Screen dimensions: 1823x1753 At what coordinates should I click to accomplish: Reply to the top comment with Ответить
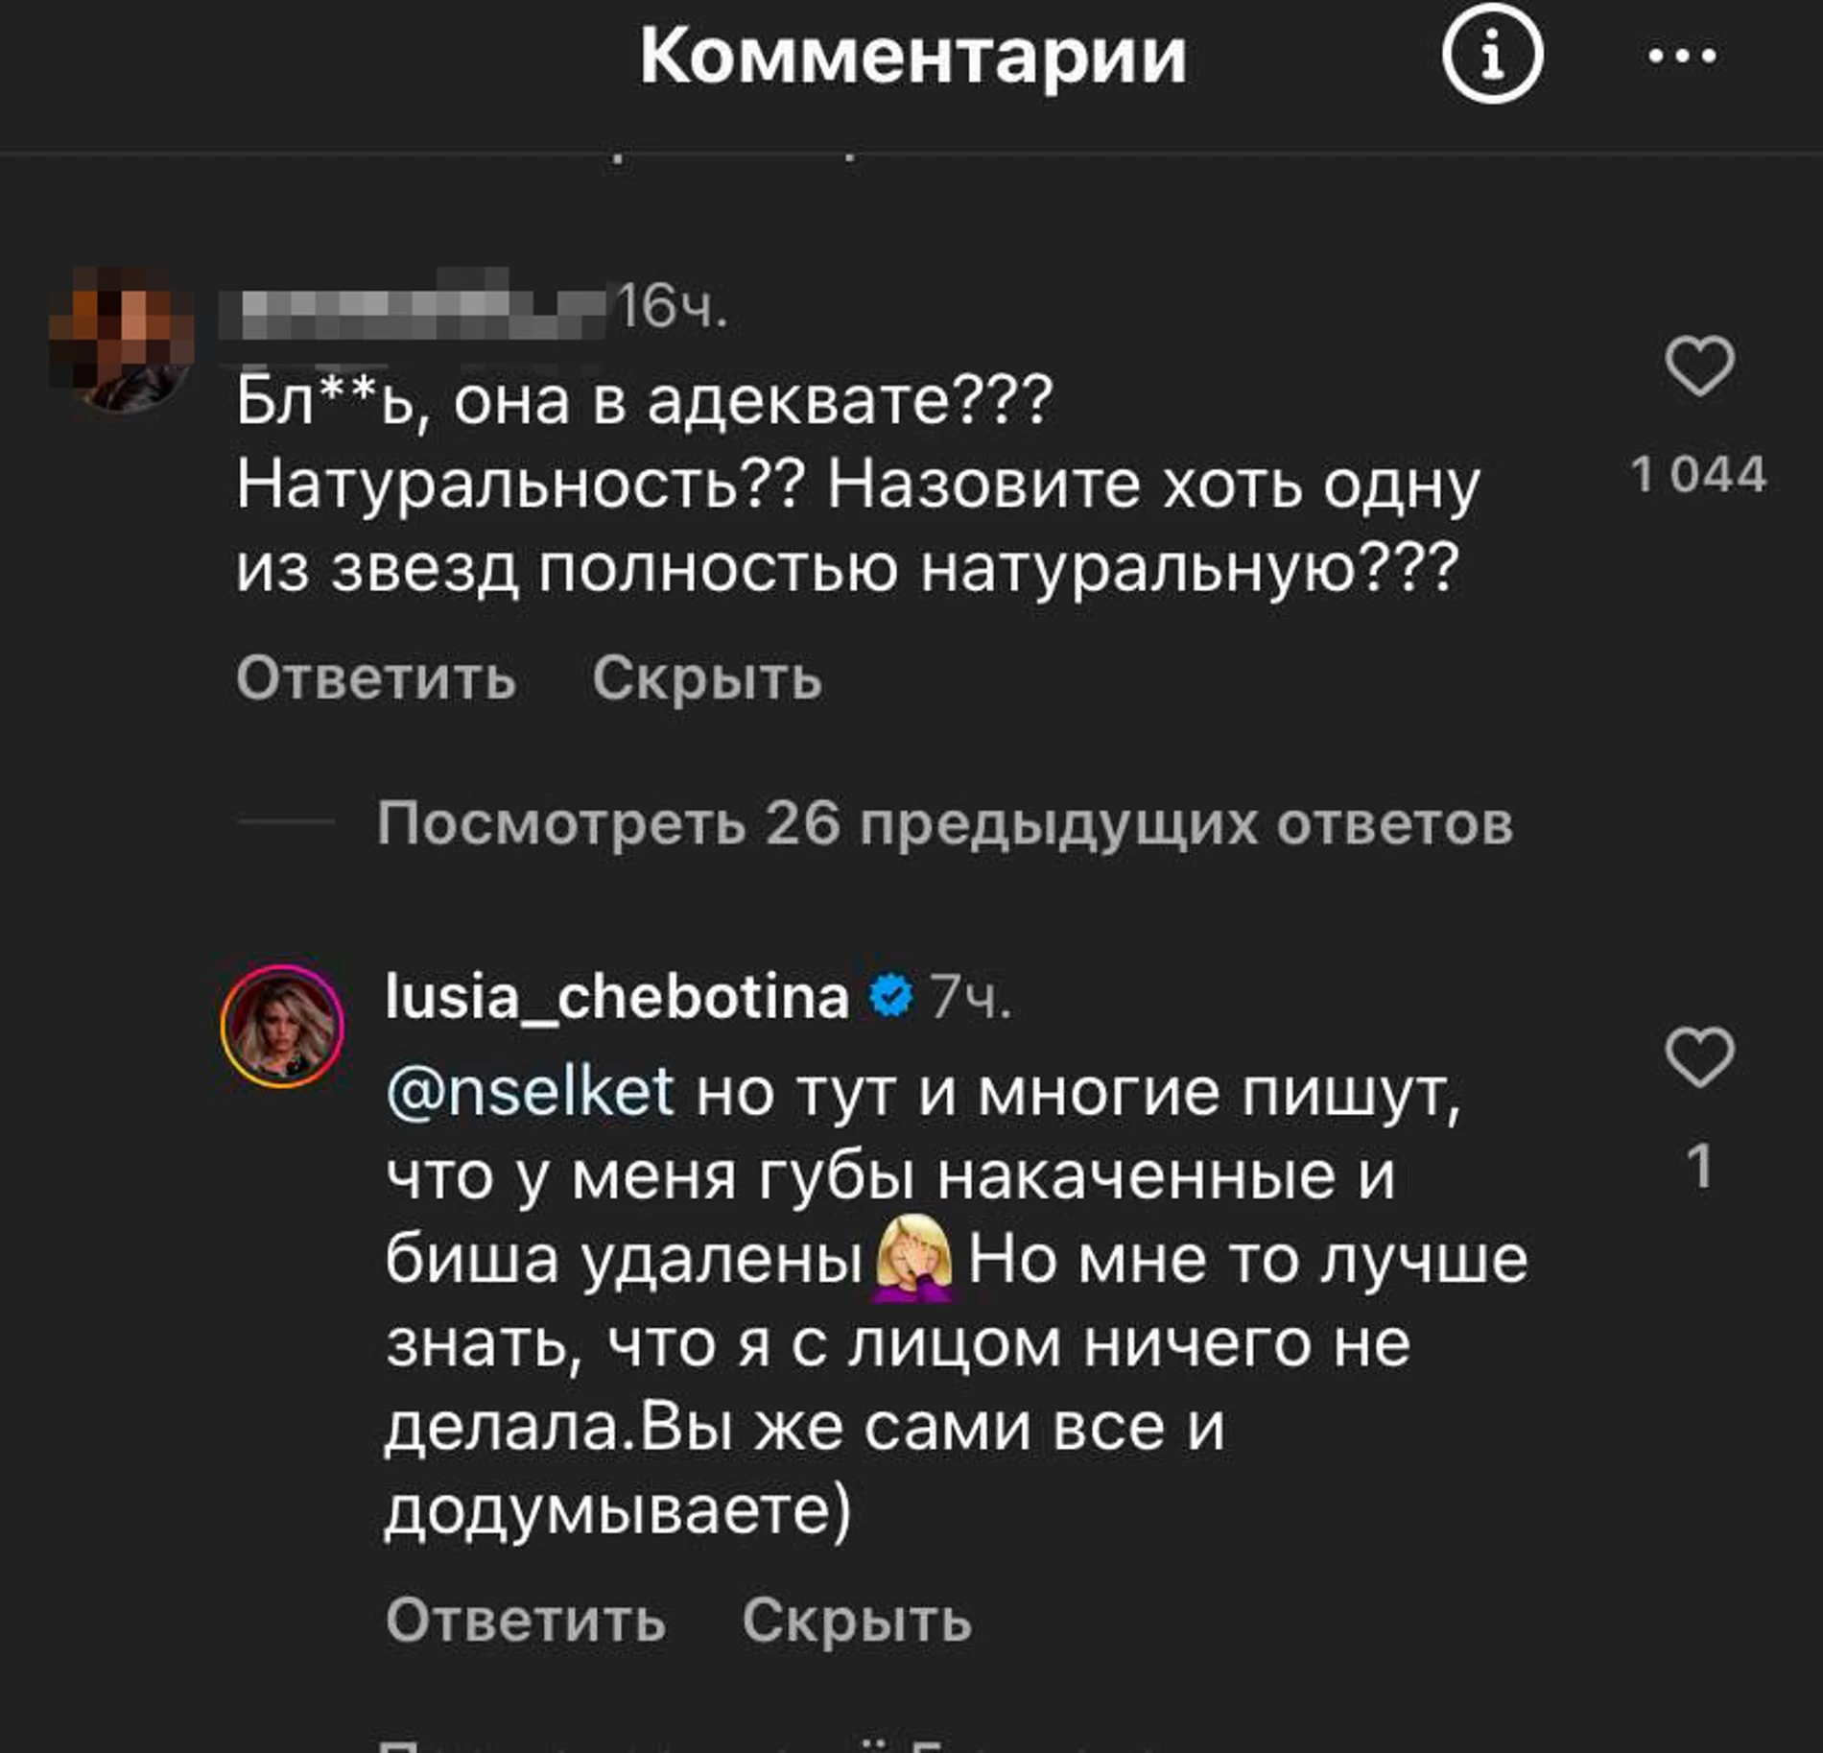point(376,677)
